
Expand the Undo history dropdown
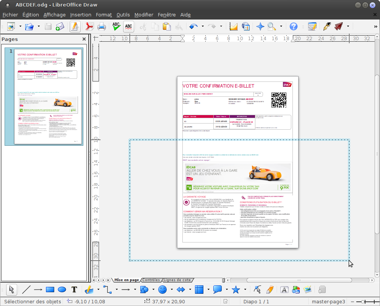pyautogui.click(x=203, y=26)
